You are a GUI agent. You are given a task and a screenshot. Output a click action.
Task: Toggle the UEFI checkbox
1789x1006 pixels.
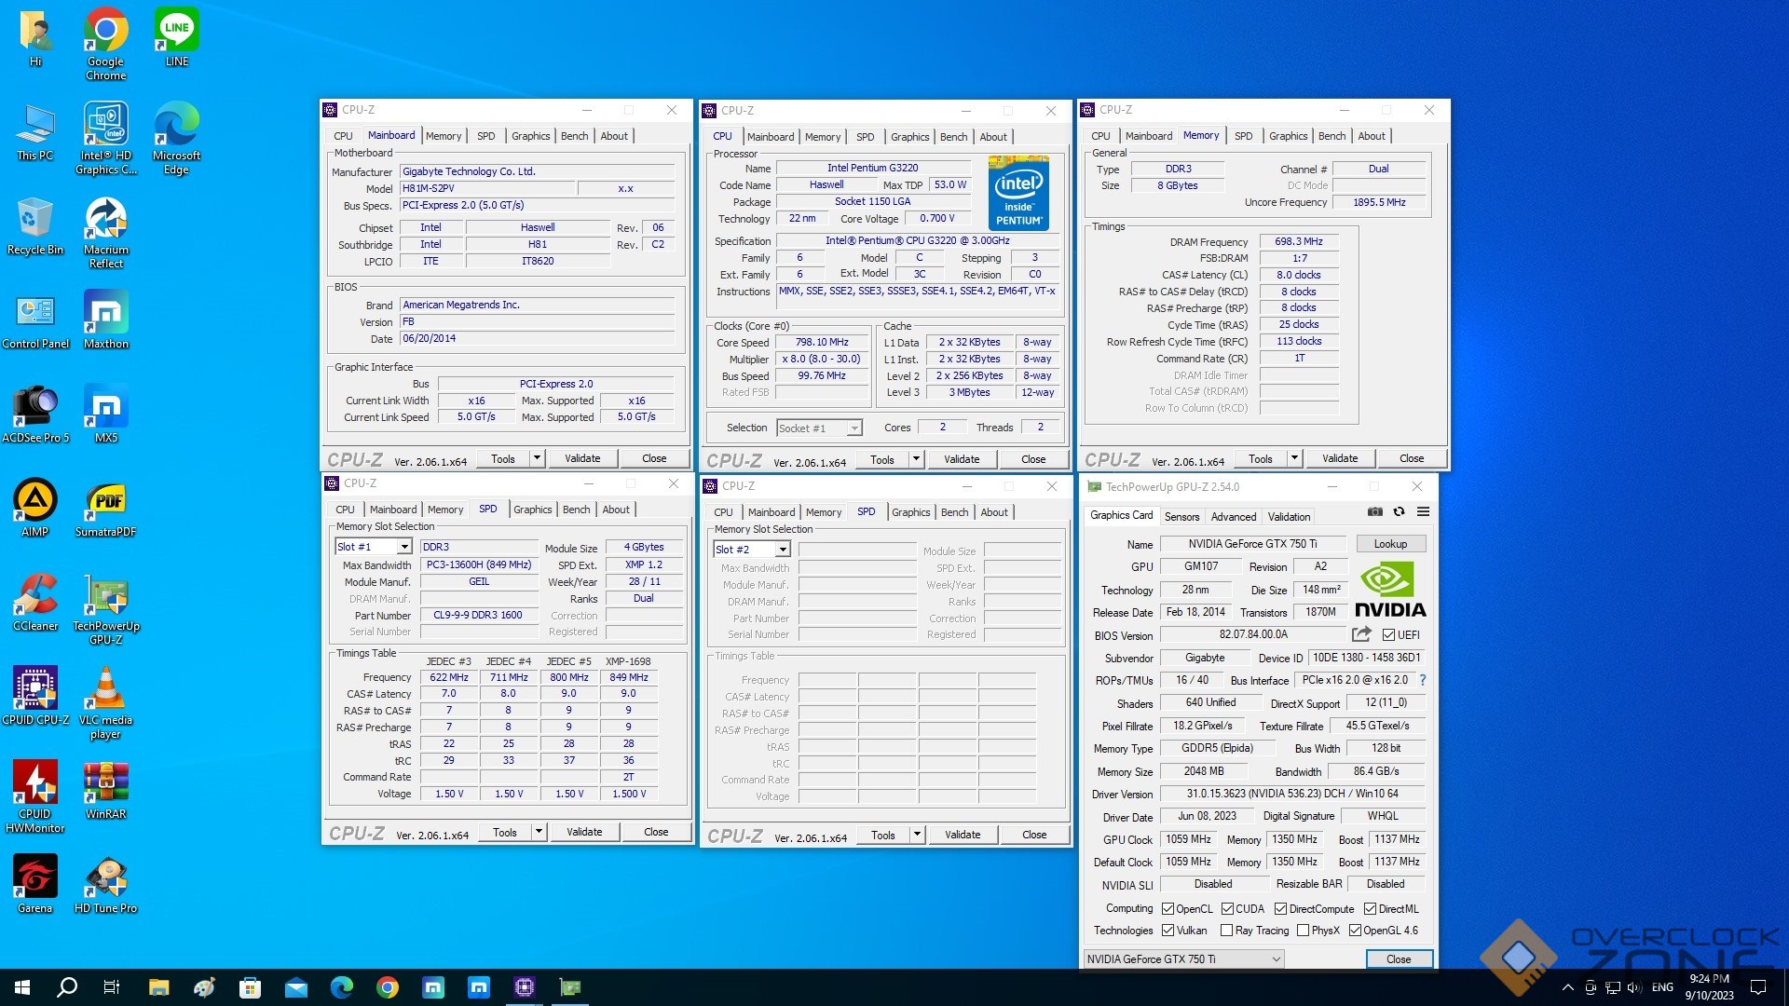pos(1388,635)
